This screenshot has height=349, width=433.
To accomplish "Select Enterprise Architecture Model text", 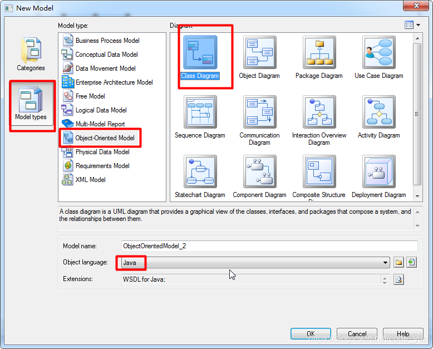I will [114, 82].
